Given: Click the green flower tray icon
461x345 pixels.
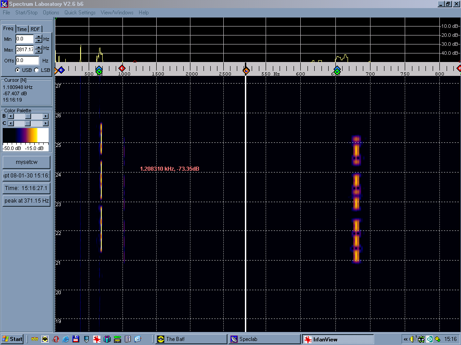Looking at the screenshot, I should (421, 340).
